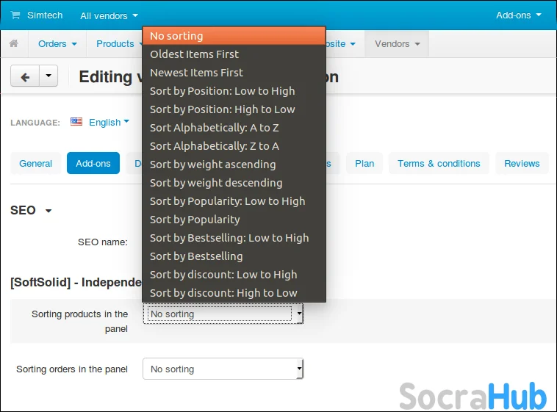Click the US flag language icon
557x412 pixels.
pyautogui.click(x=76, y=122)
